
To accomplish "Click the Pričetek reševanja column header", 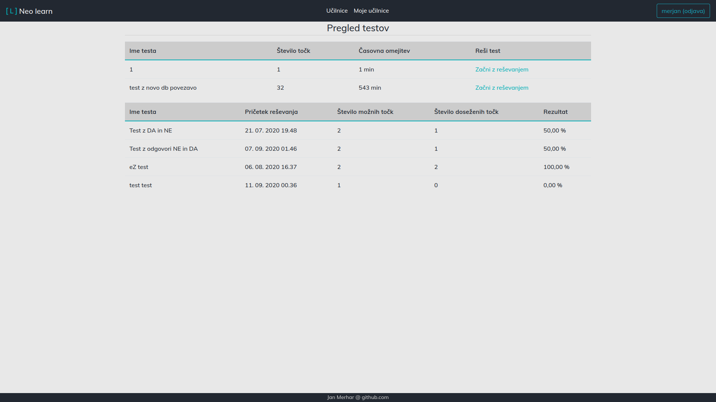I will (271, 112).
